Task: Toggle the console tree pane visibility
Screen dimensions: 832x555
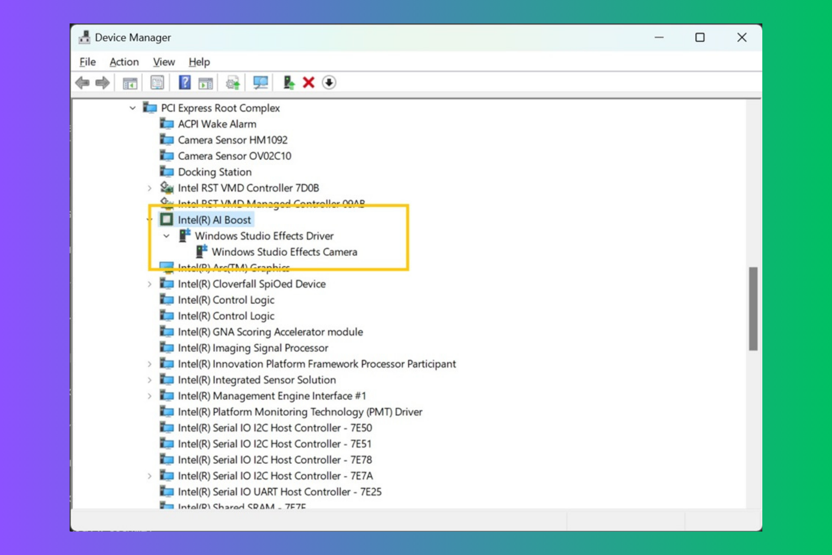Action: tap(130, 82)
